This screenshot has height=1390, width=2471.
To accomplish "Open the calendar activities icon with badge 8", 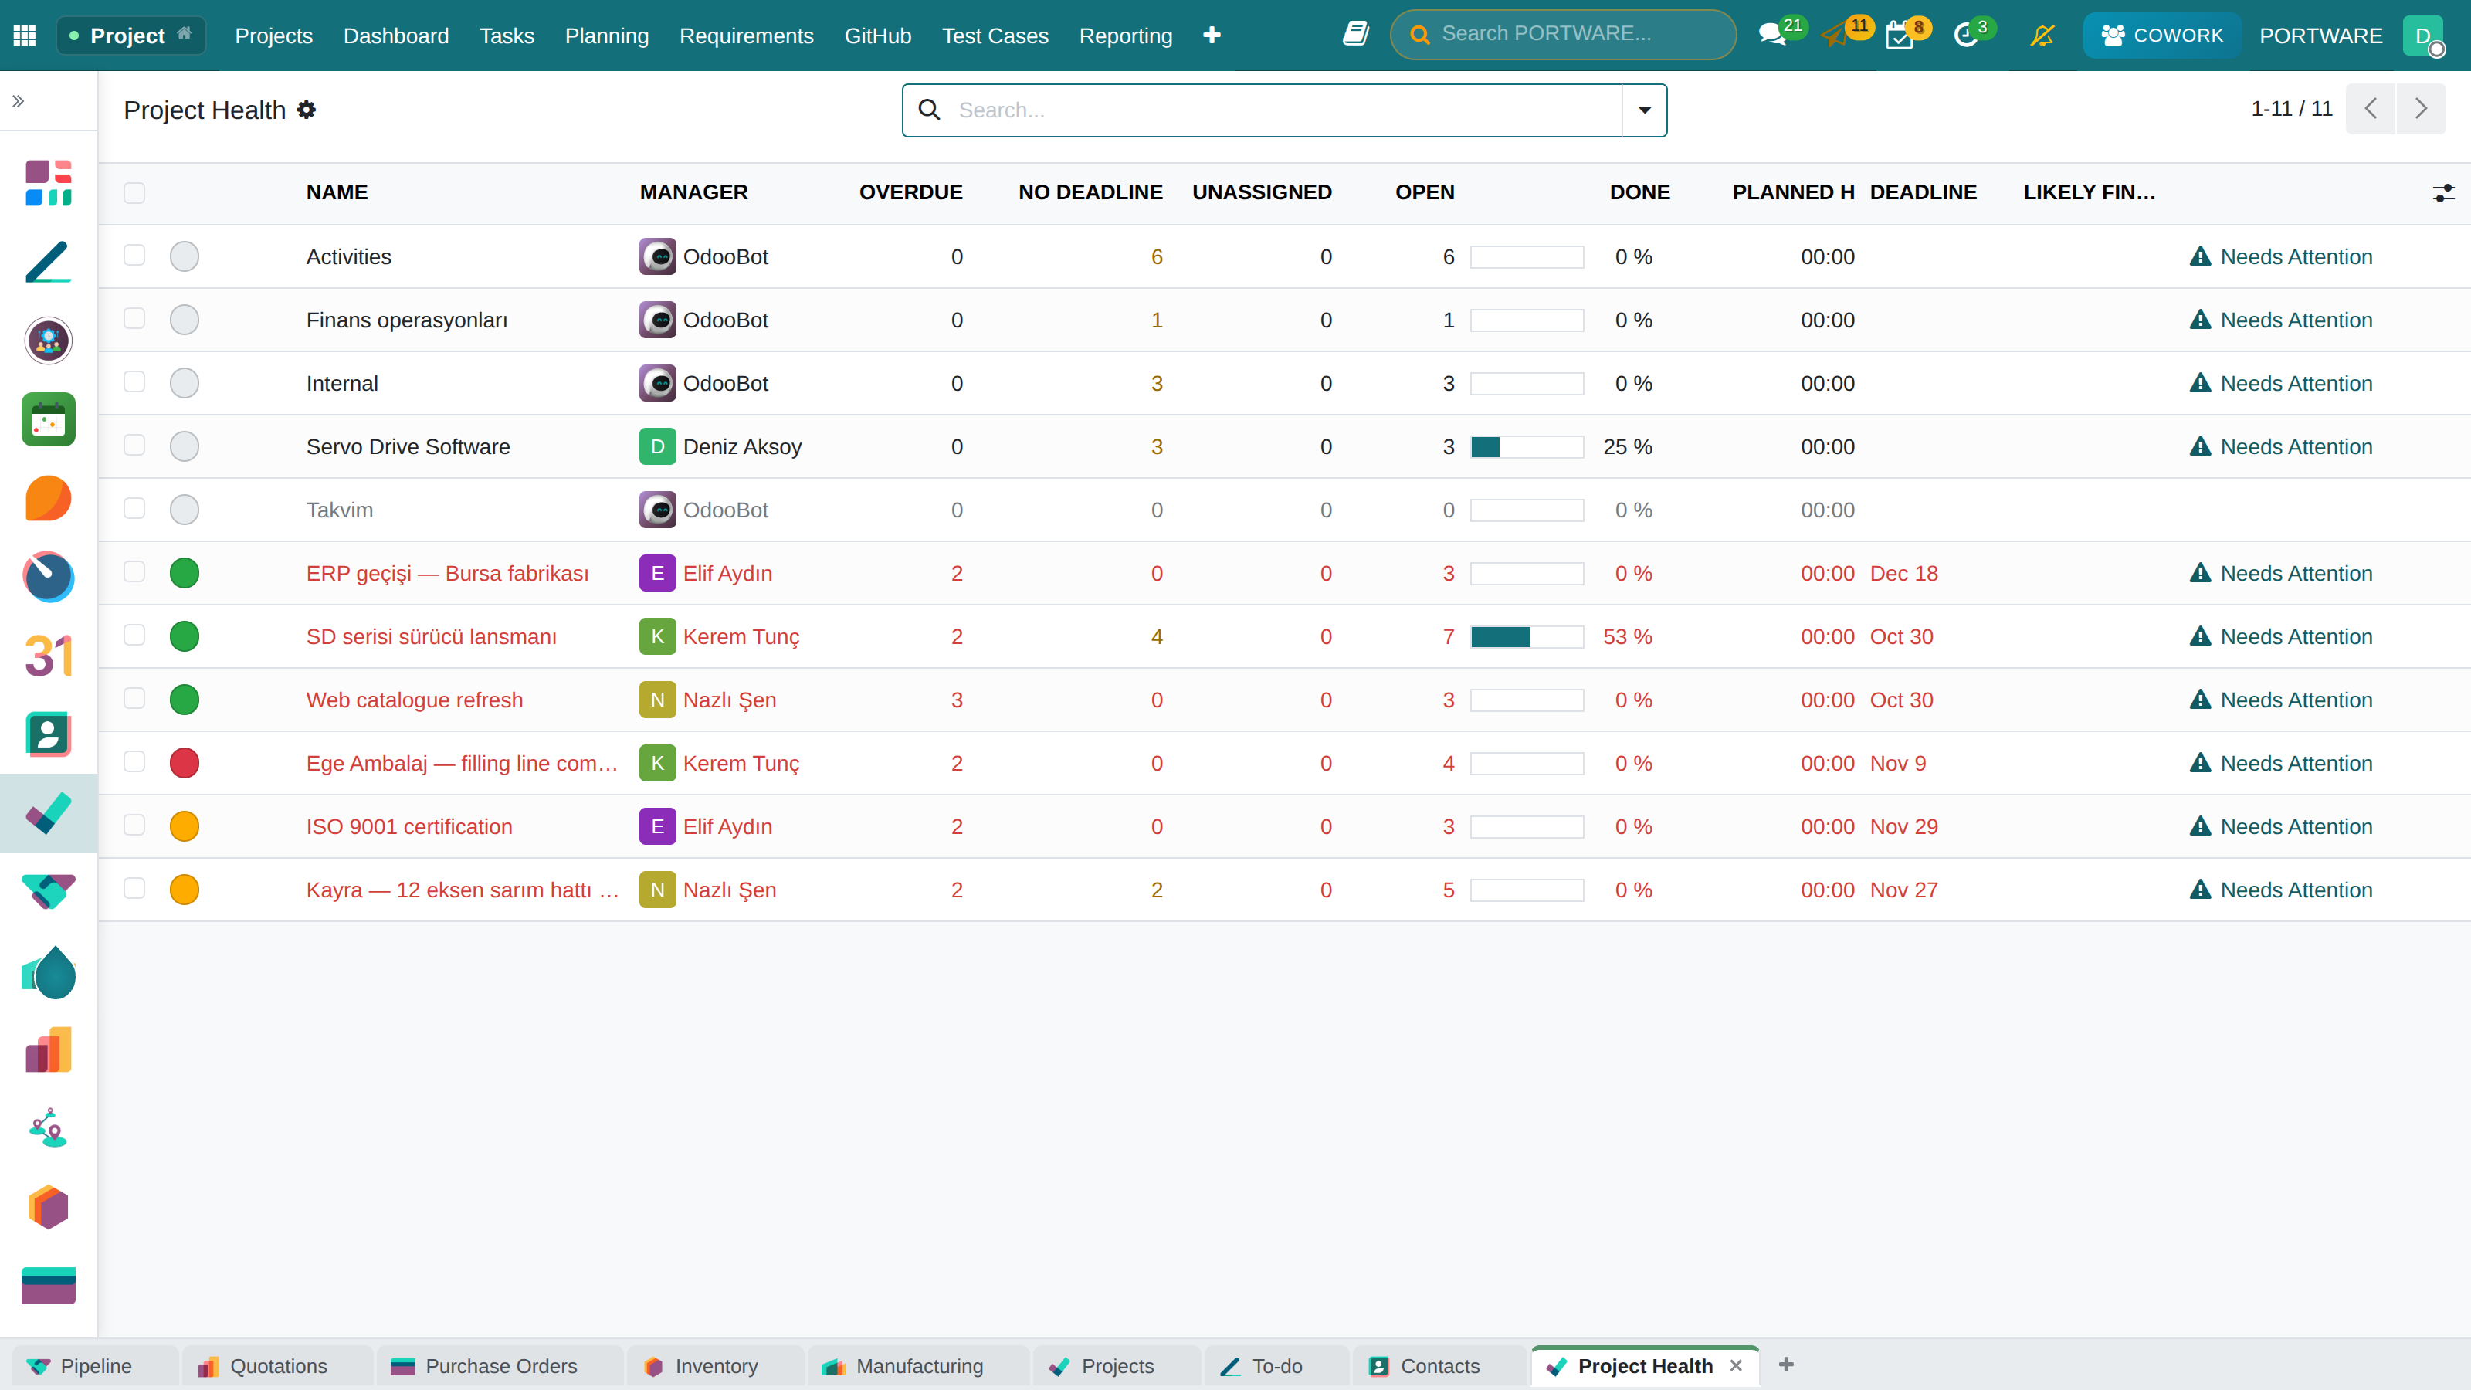I will click(1900, 36).
